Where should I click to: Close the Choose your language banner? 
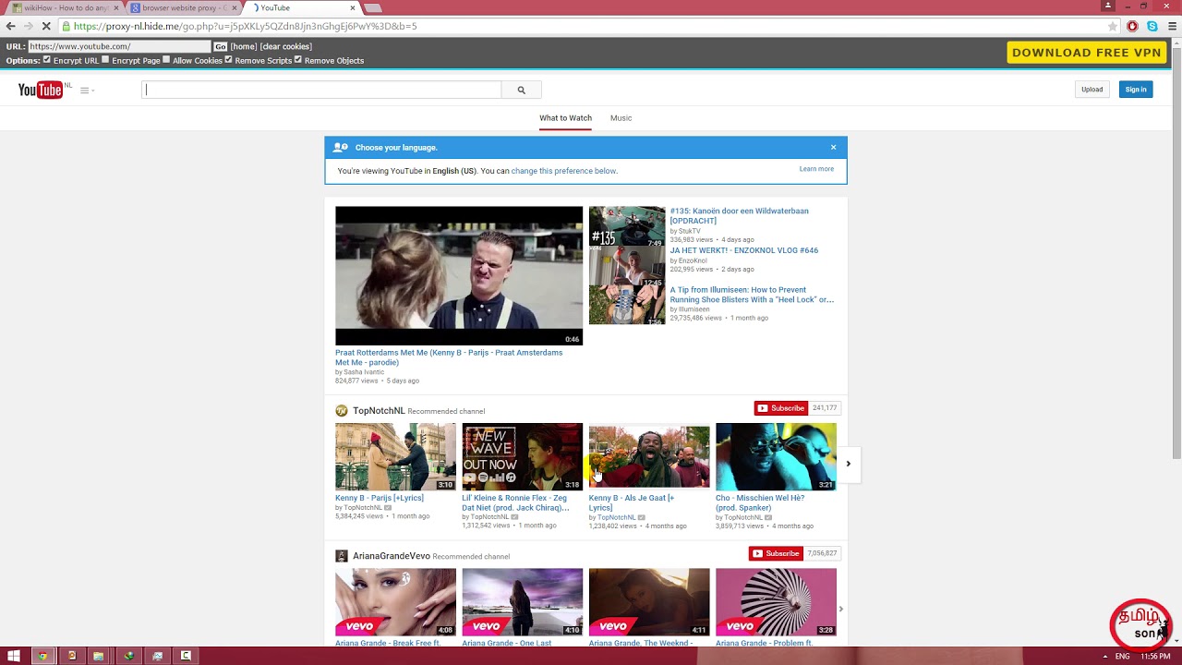[833, 147]
